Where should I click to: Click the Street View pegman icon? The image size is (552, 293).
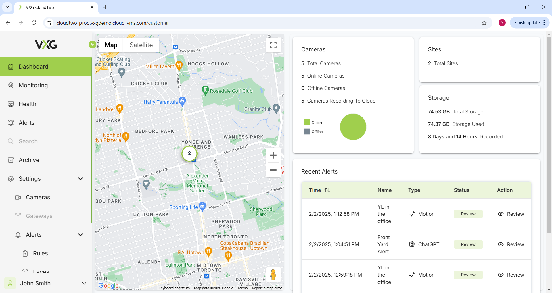coord(273,275)
